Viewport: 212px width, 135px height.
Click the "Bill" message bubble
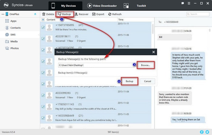pyautogui.click(x=175, y=37)
